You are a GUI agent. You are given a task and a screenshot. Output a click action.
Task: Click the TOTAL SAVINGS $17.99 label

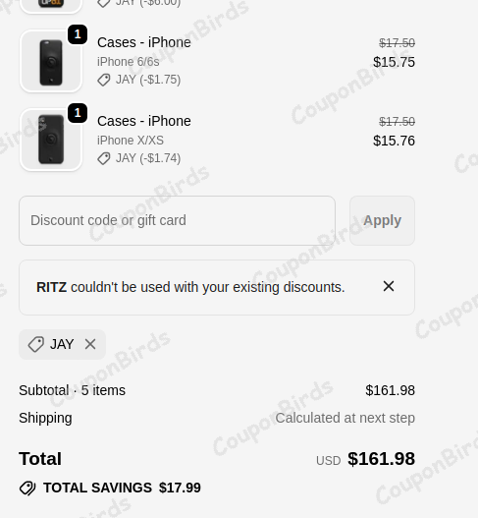122,488
